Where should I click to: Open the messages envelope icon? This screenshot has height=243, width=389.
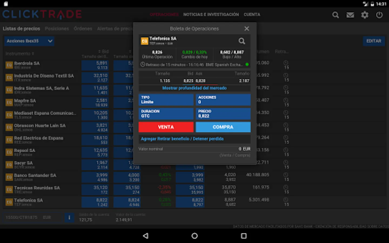(x=350, y=15)
